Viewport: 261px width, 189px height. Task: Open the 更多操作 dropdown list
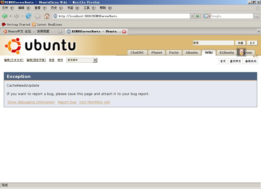point(82,60)
